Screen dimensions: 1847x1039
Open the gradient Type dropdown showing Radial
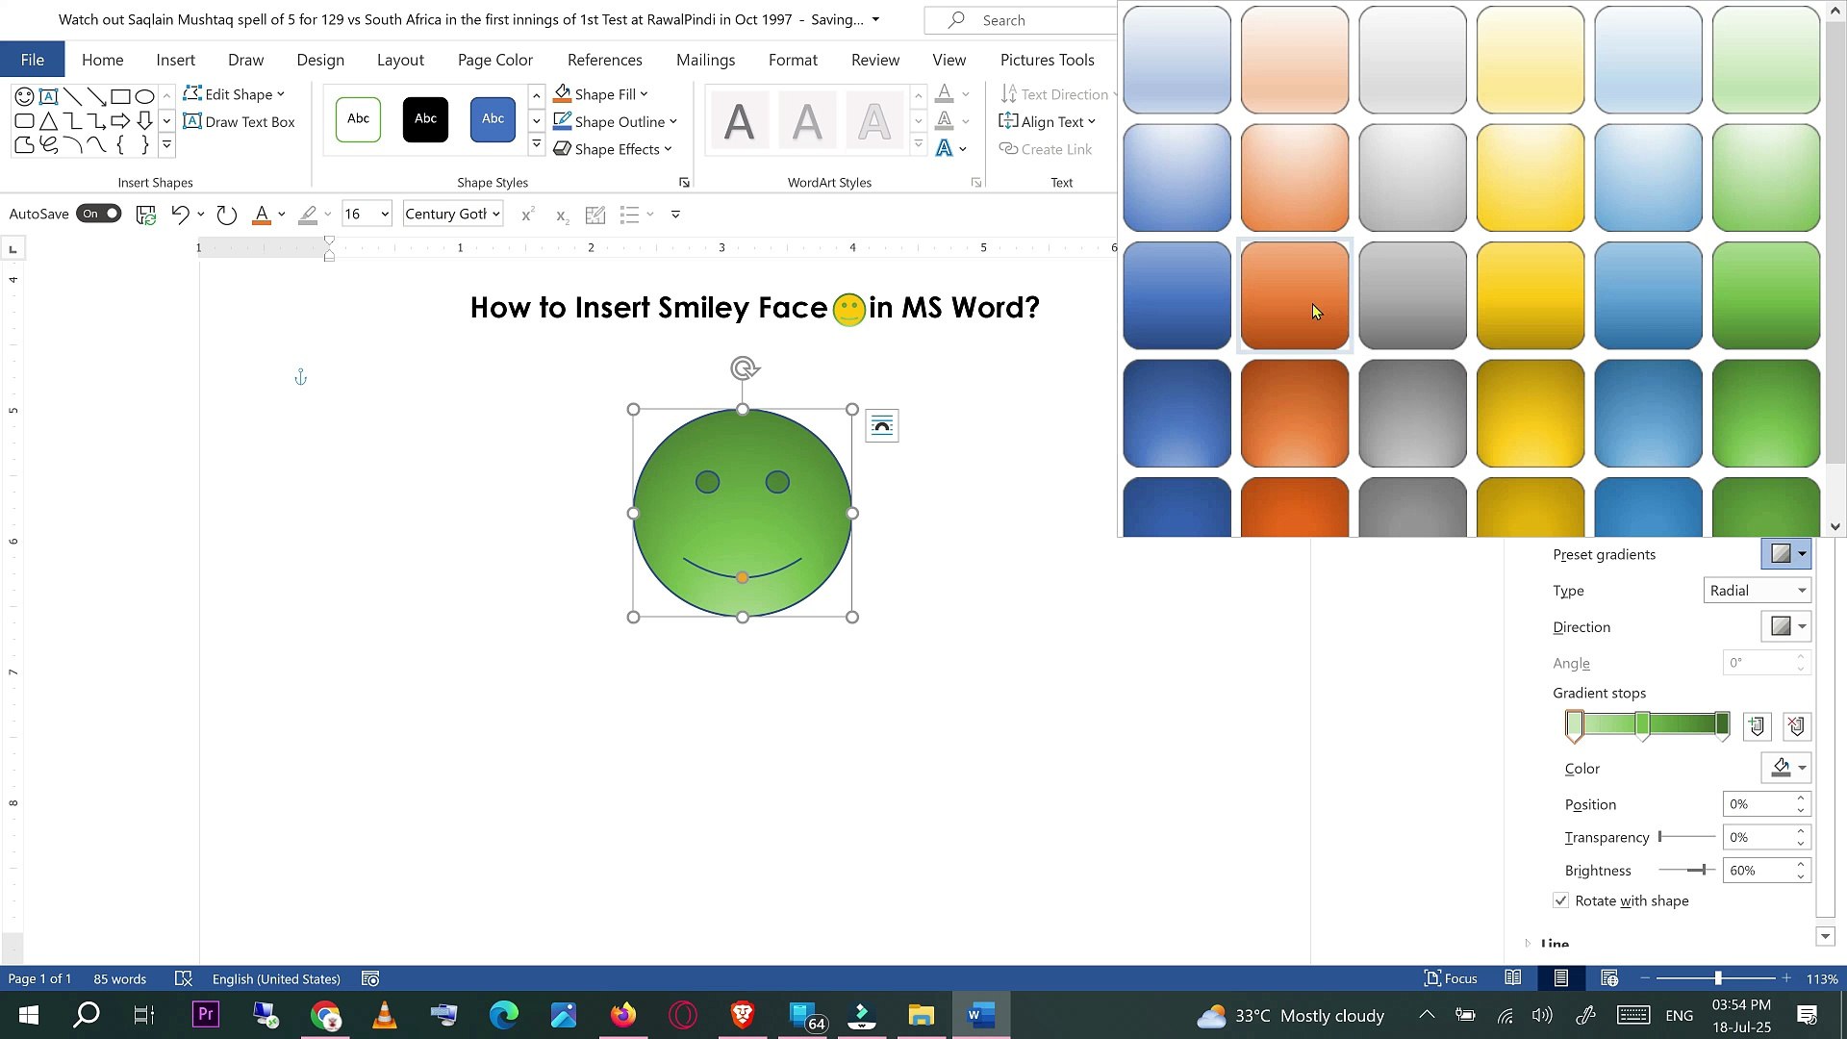(1757, 591)
